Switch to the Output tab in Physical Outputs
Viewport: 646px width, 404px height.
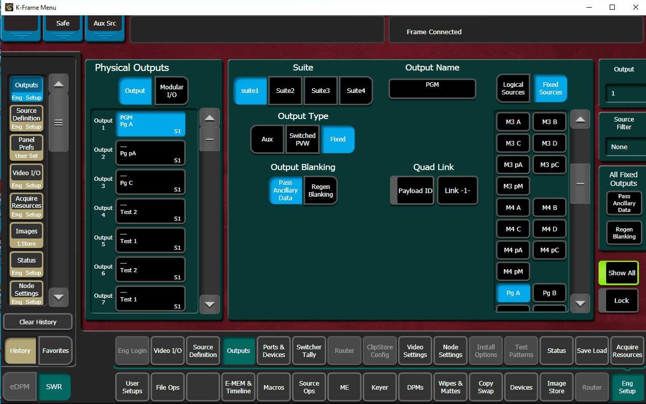[135, 91]
